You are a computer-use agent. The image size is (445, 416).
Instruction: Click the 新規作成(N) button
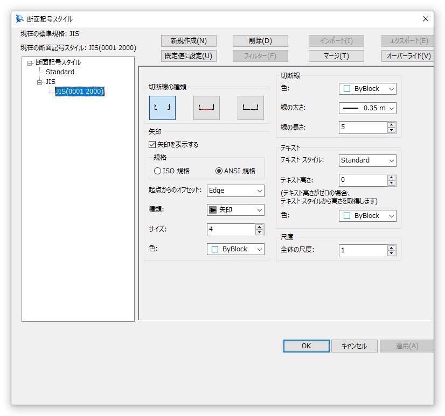point(189,41)
